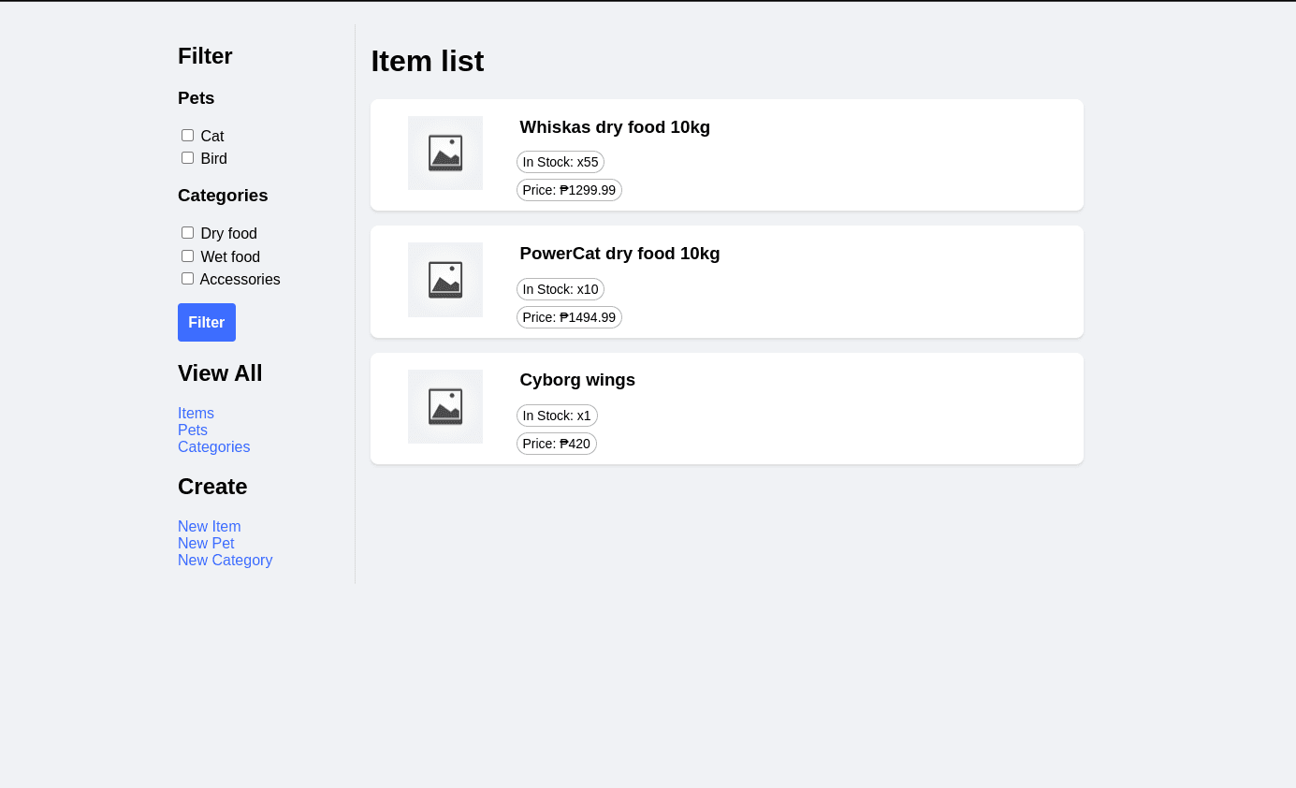Image resolution: width=1296 pixels, height=788 pixels.
Task: Select the Cyborg wings item title
Action: coord(577,380)
